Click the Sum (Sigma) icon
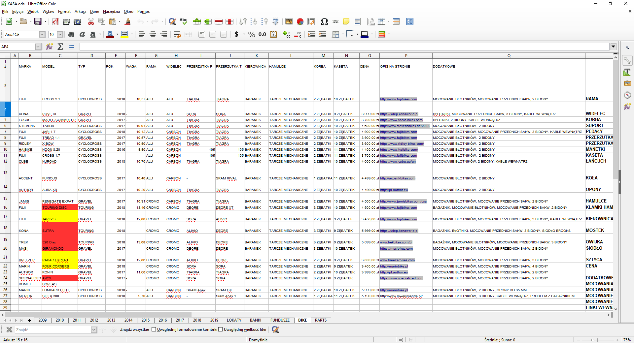Screen dimensions: 634x343 click(60, 47)
